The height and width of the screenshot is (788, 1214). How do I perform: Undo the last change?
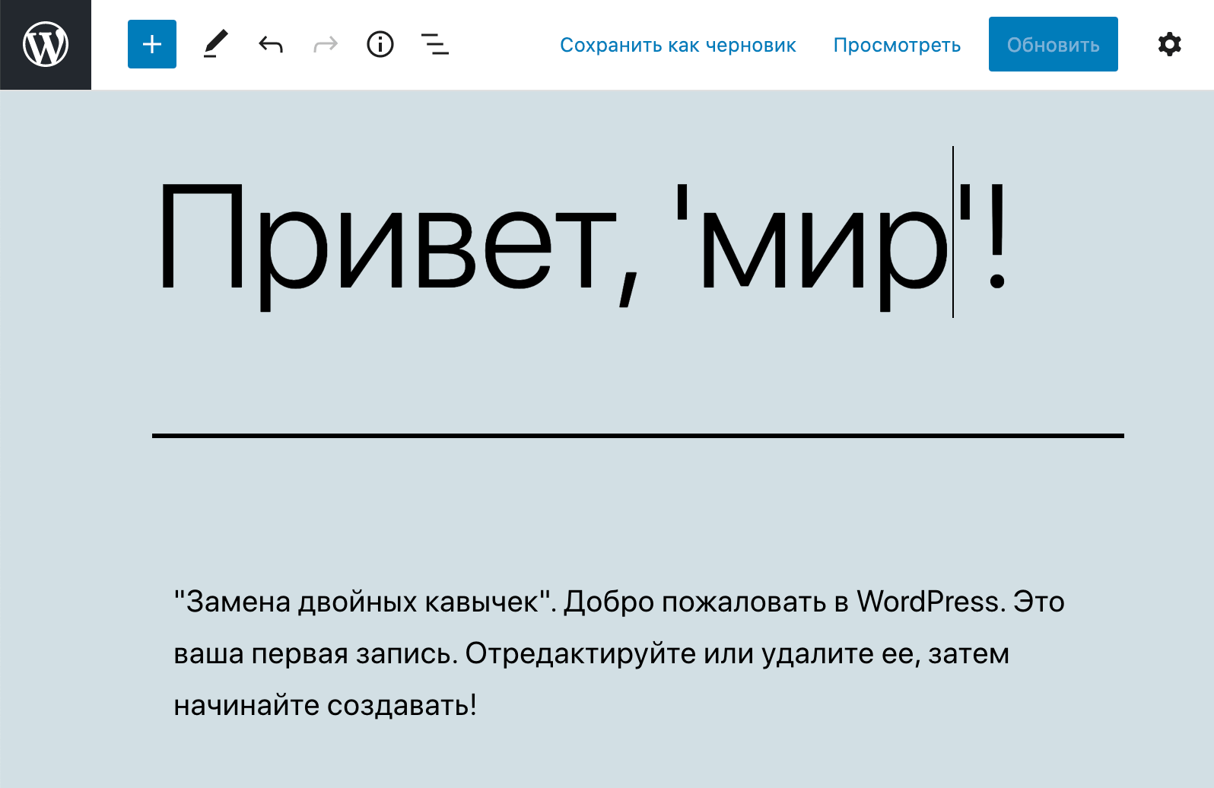click(271, 44)
